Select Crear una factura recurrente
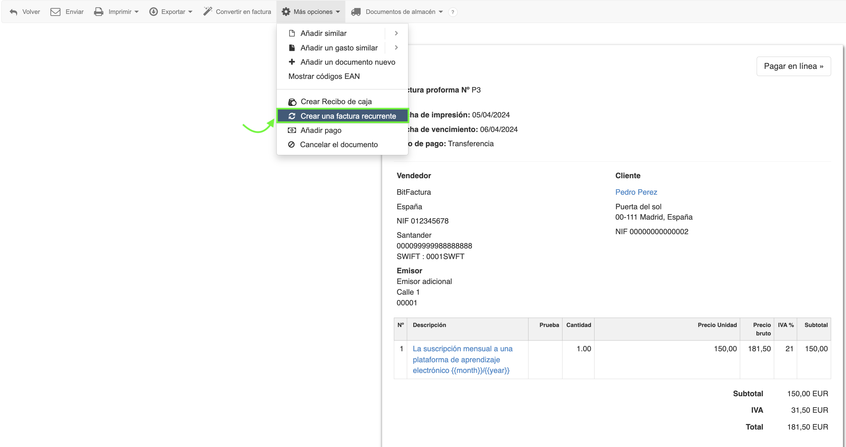This screenshot has height=447, width=846. (x=348, y=116)
